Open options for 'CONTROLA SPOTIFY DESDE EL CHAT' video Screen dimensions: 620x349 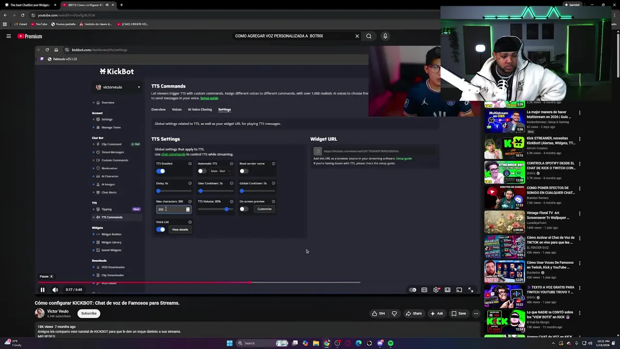(579, 164)
